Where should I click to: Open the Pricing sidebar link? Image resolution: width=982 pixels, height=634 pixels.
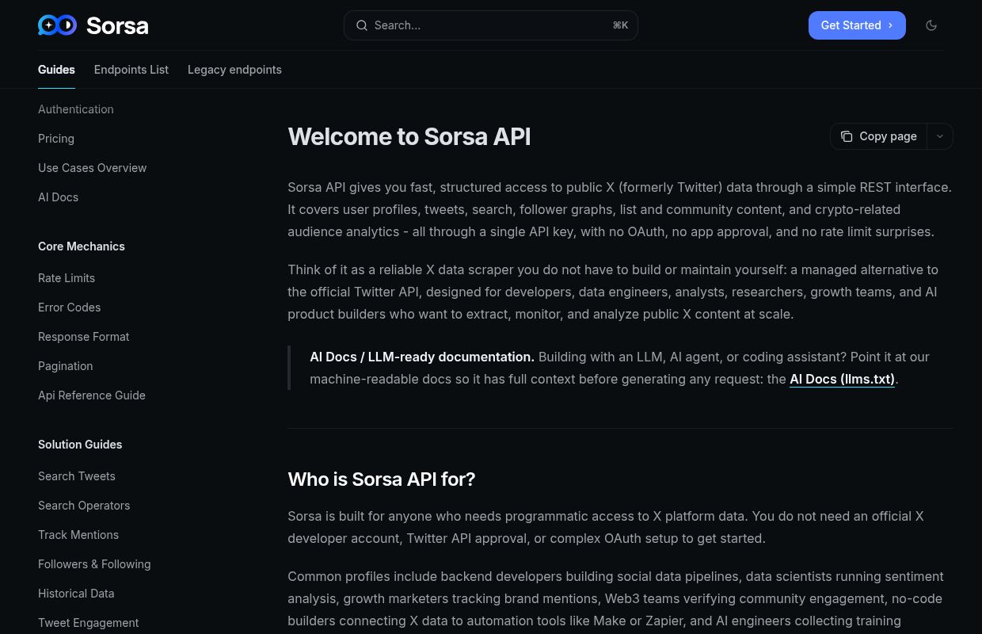coord(56,139)
